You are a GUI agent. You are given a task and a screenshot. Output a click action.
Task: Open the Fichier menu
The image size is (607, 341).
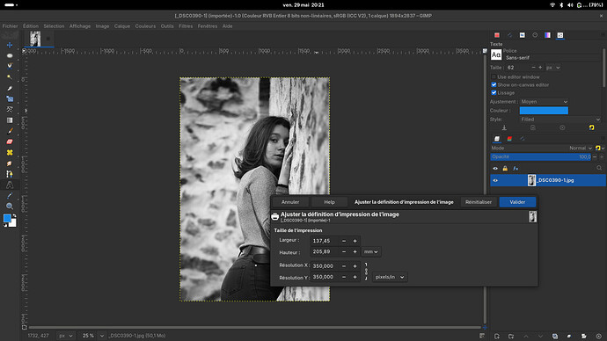pos(10,26)
